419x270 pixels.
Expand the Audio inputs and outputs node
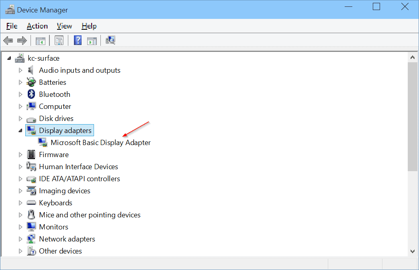point(20,70)
